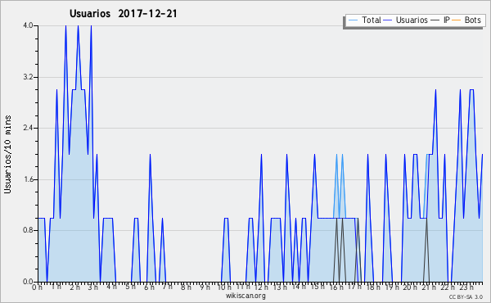The height and width of the screenshot is (303, 491).
Task: Select the 'IP' legend entry
Action: click(x=447, y=20)
